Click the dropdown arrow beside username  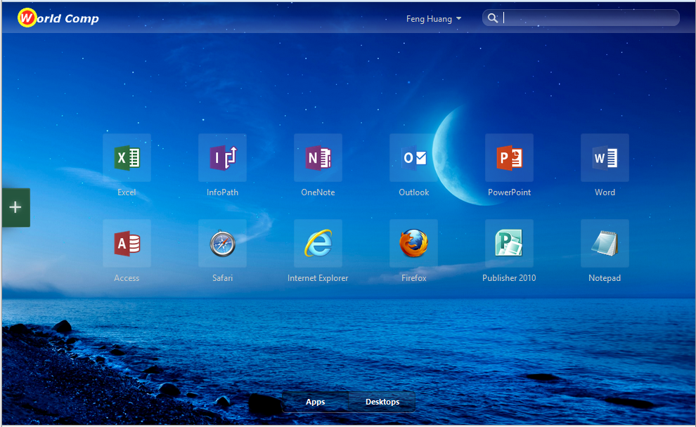pos(459,19)
